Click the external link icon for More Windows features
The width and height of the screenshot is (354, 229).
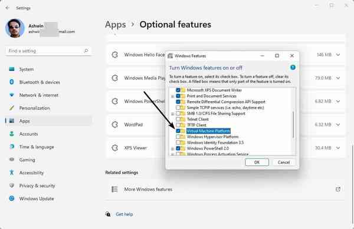tap(337, 189)
